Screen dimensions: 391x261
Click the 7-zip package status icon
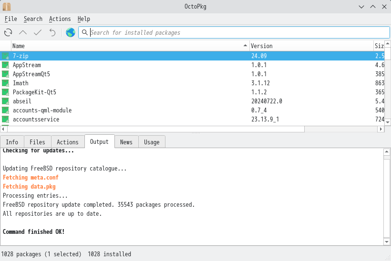[6, 56]
